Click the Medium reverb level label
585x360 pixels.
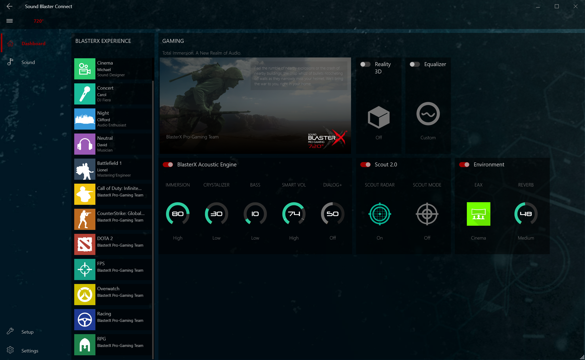(526, 238)
